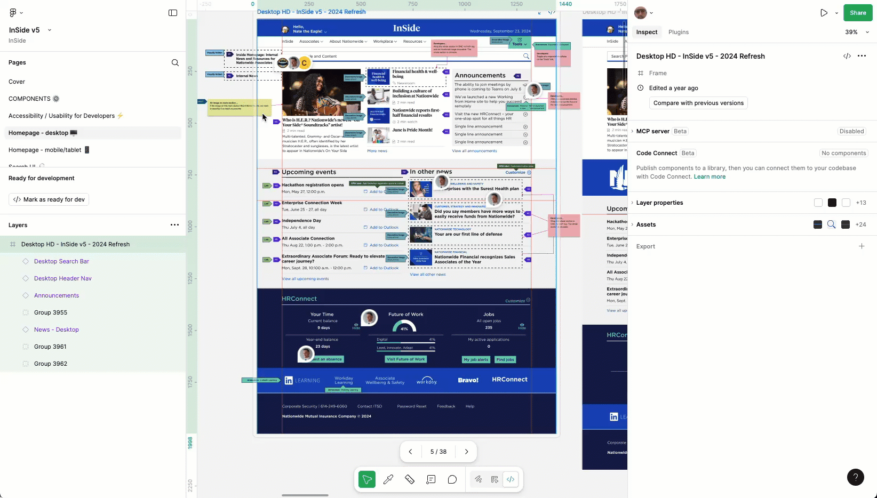
Task: Expand the Assets section
Action: point(632,224)
